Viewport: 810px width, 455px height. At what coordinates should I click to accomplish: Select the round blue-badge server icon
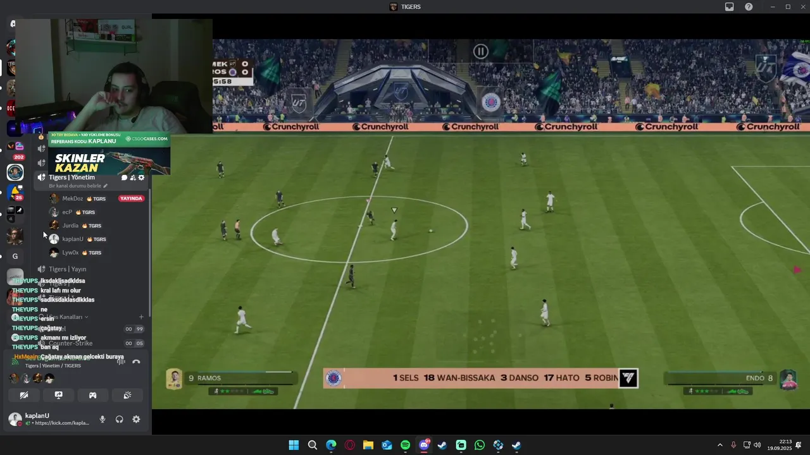point(15,172)
